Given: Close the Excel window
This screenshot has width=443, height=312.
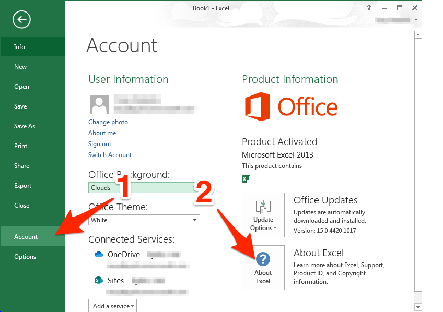Looking at the screenshot, I should tap(415, 8).
